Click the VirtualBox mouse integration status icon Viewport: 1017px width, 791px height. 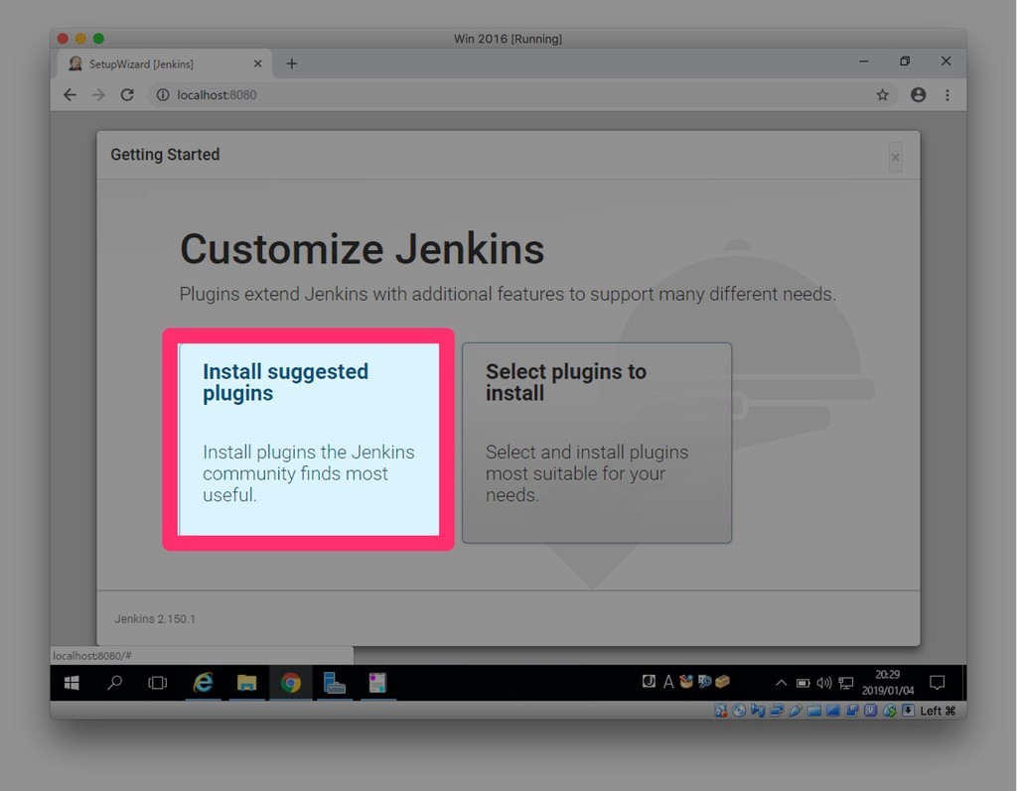pyautogui.click(x=889, y=711)
